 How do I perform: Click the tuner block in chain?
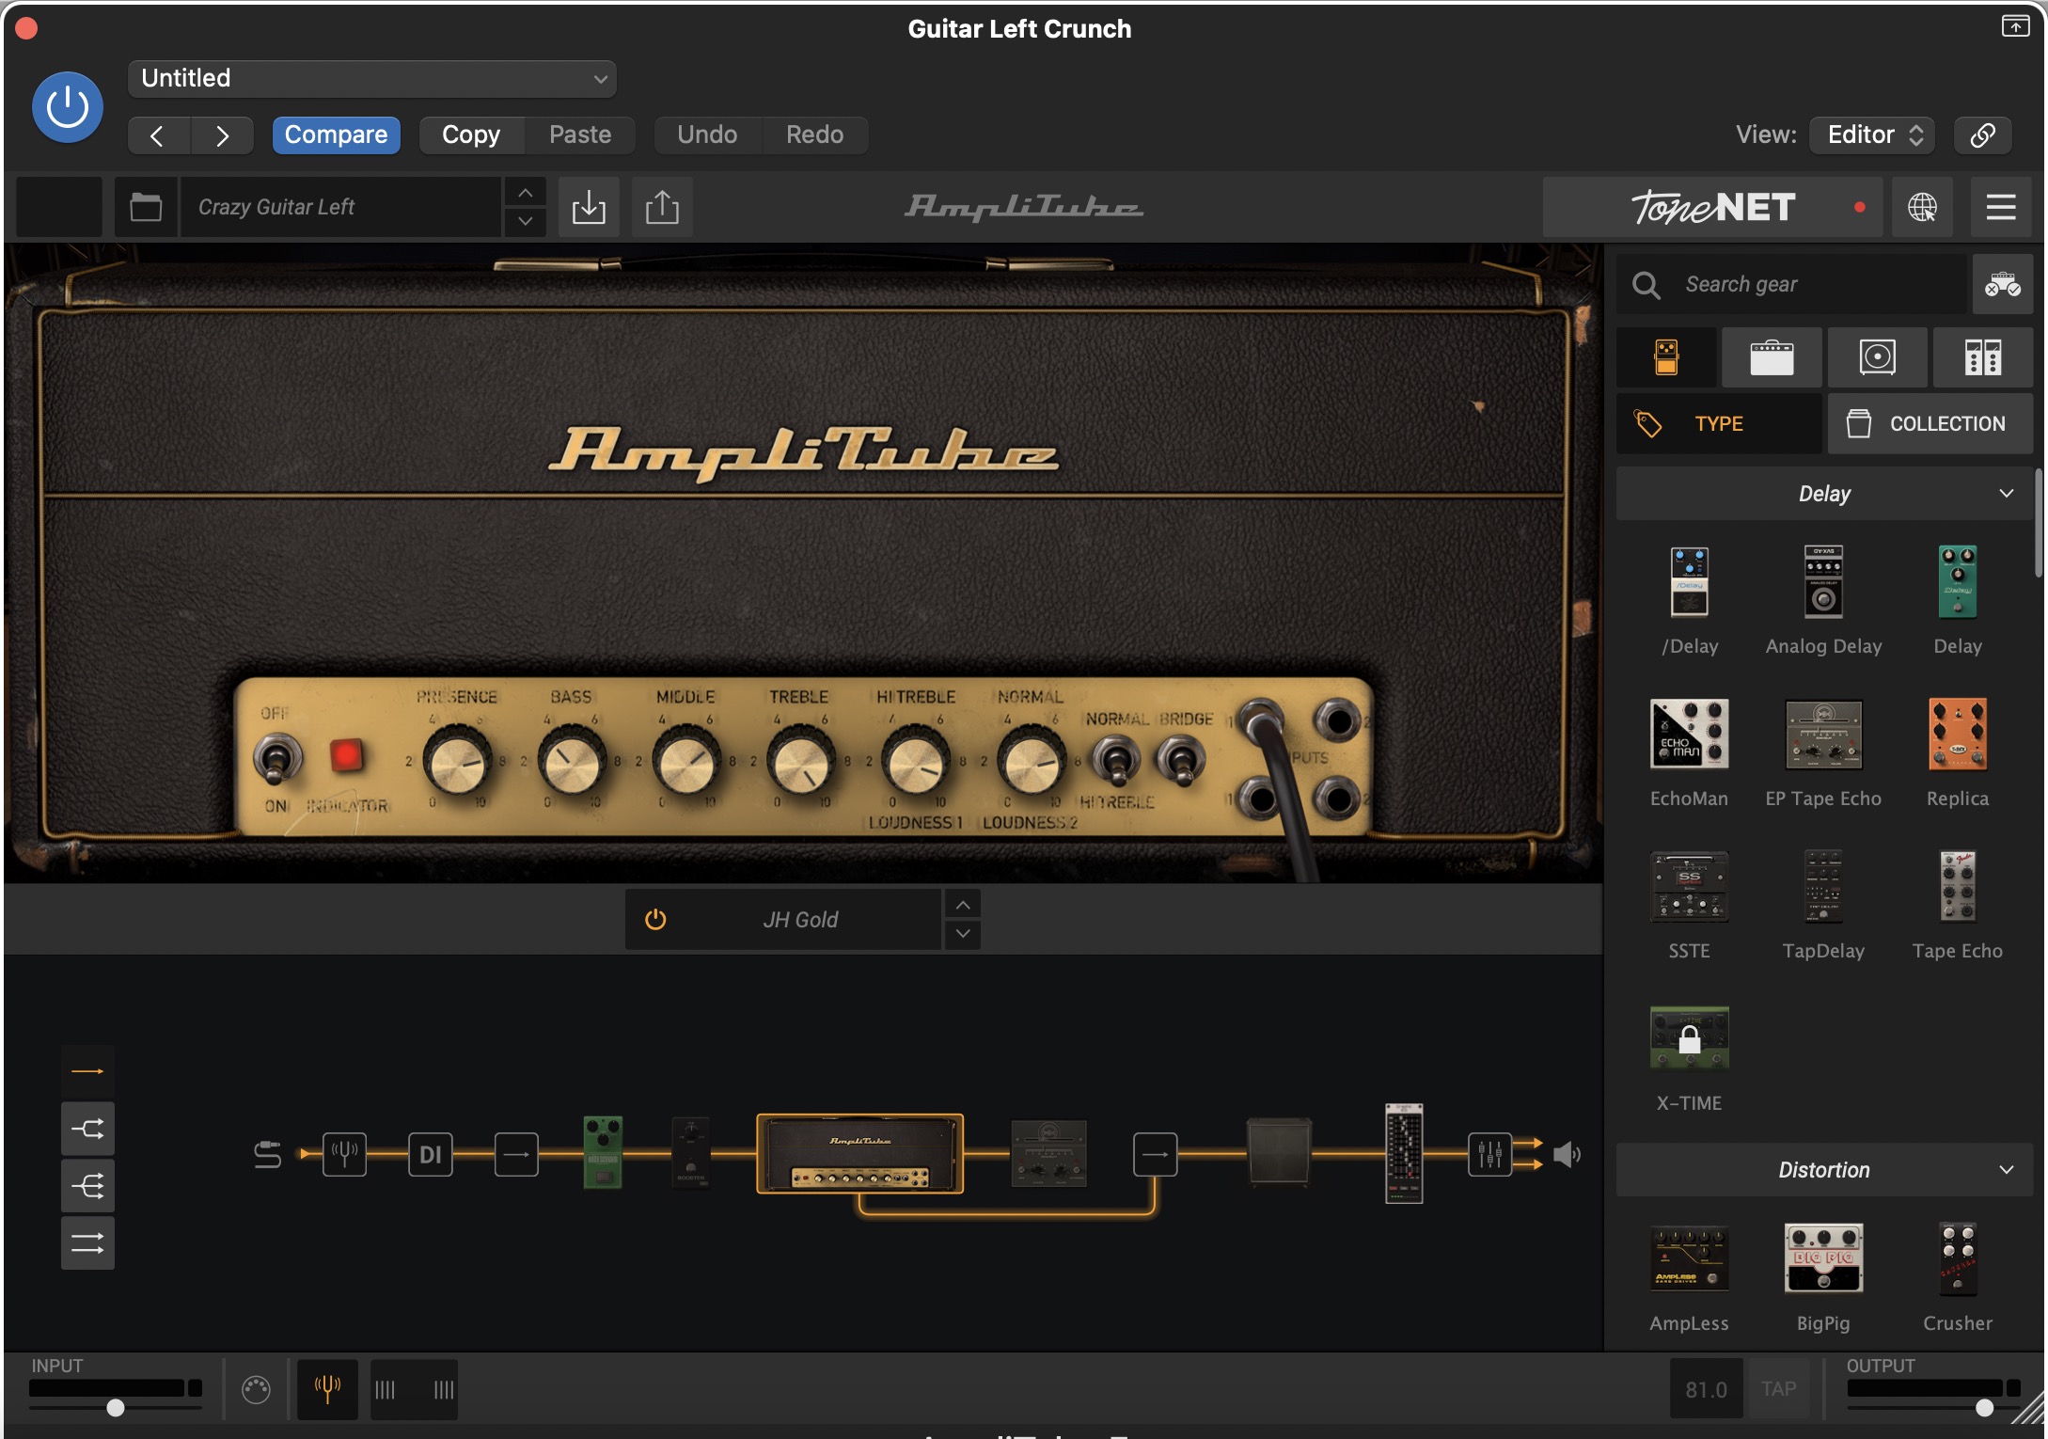tap(344, 1154)
